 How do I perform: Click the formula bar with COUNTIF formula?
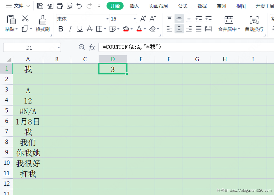[186, 47]
